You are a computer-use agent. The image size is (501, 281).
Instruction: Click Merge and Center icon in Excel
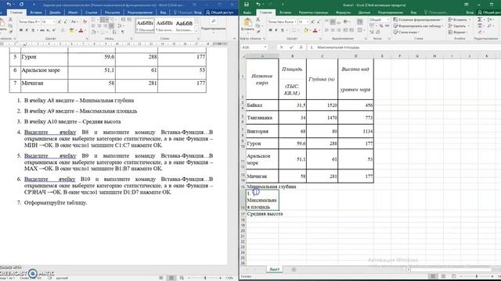click(360, 30)
